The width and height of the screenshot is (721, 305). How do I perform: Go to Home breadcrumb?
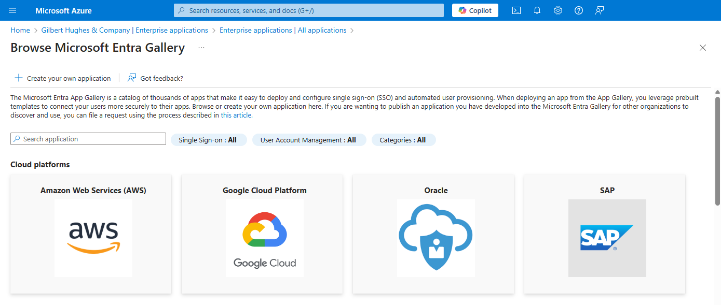20,31
